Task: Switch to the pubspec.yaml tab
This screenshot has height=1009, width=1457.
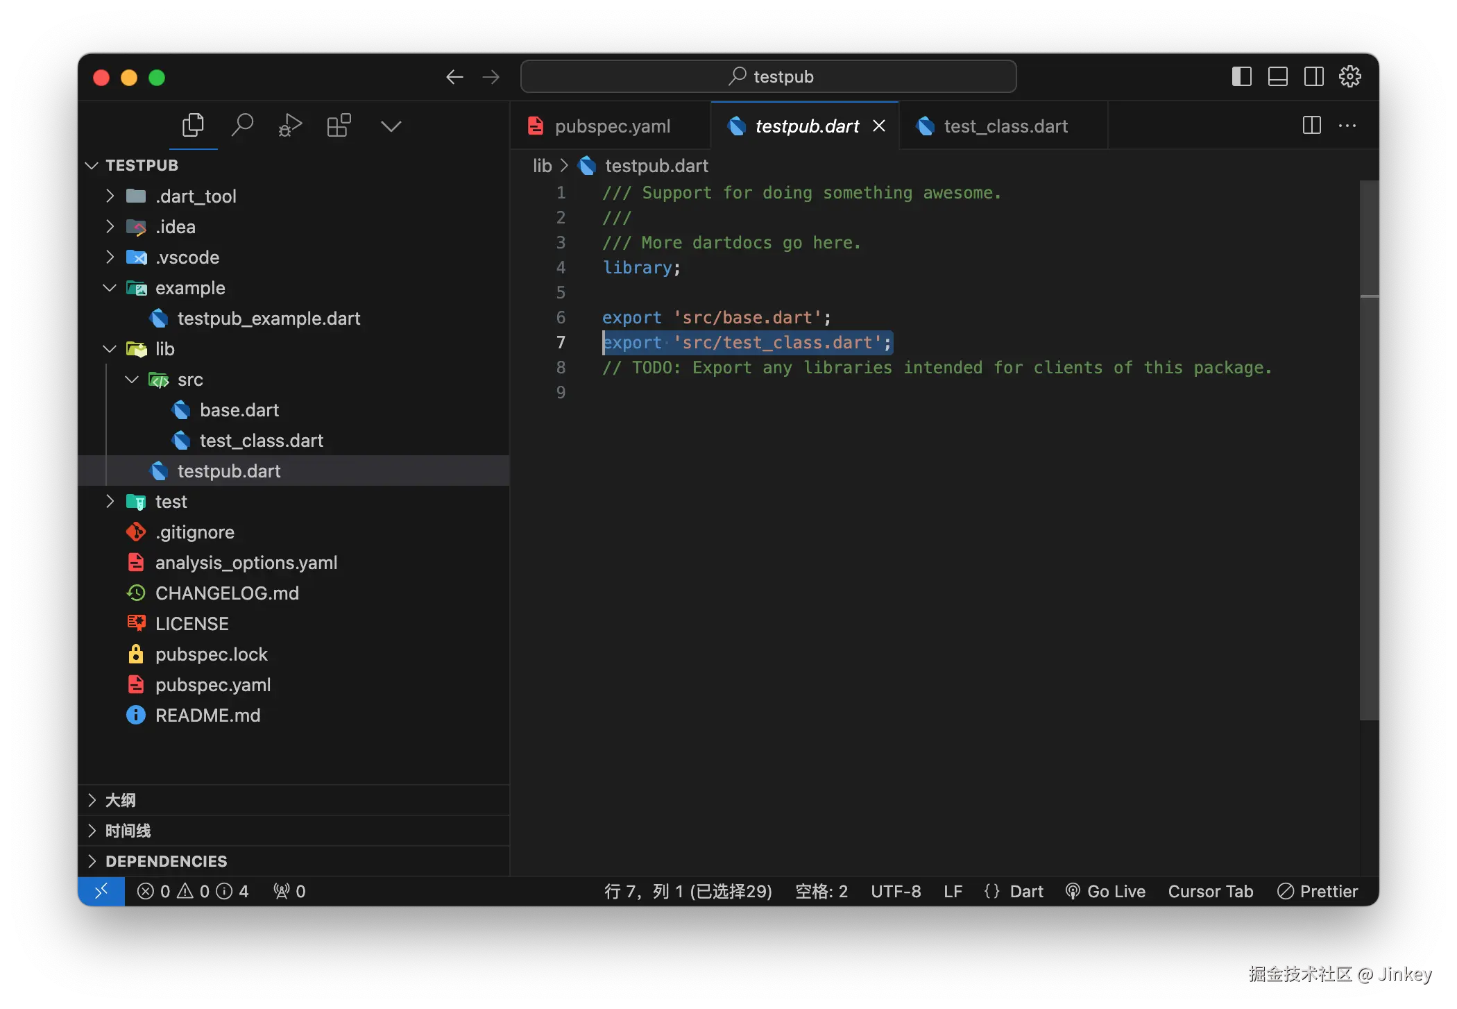Action: [x=611, y=126]
